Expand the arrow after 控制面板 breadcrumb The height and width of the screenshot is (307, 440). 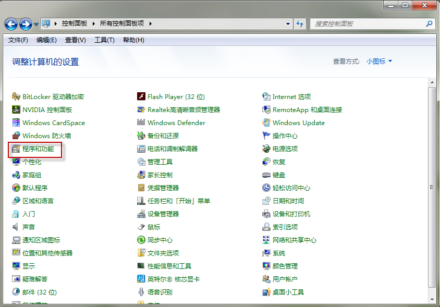coord(93,23)
